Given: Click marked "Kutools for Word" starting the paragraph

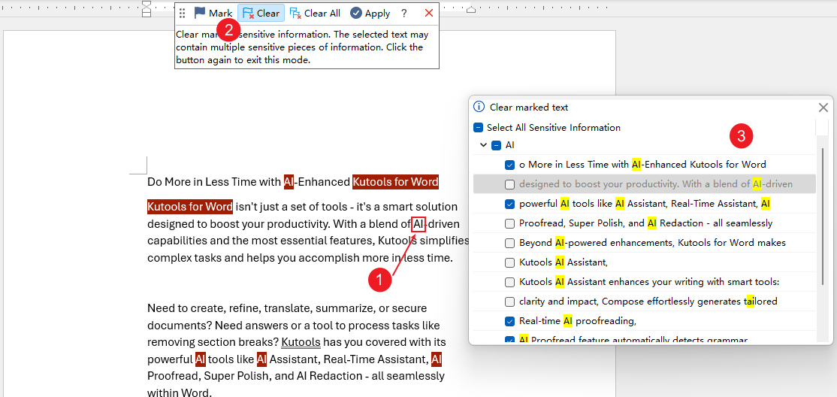Looking at the screenshot, I should pyautogui.click(x=190, y=207).
